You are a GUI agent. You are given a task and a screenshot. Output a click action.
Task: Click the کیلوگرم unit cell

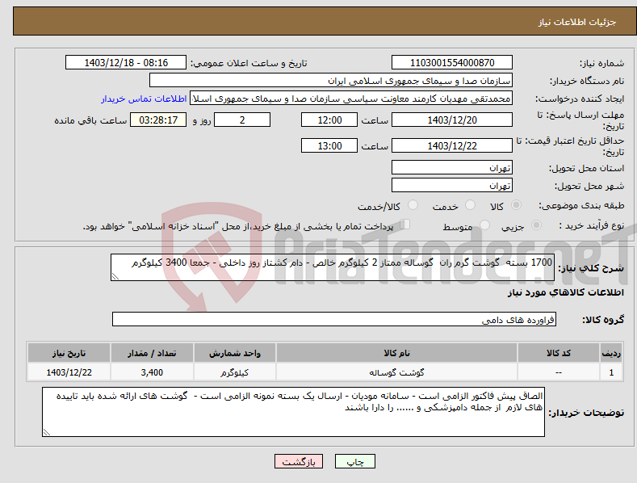[234, 372]
